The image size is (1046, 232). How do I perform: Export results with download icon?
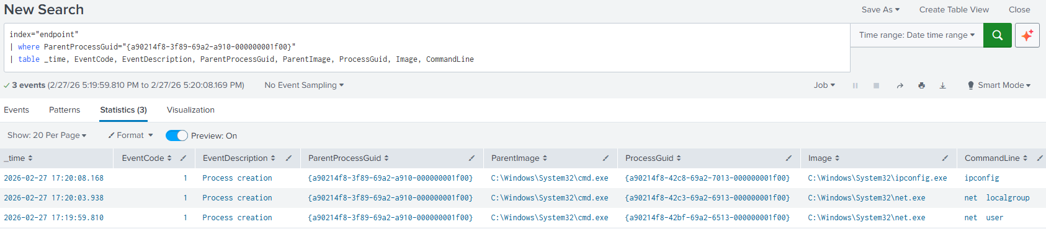click(x=942, y=85)
